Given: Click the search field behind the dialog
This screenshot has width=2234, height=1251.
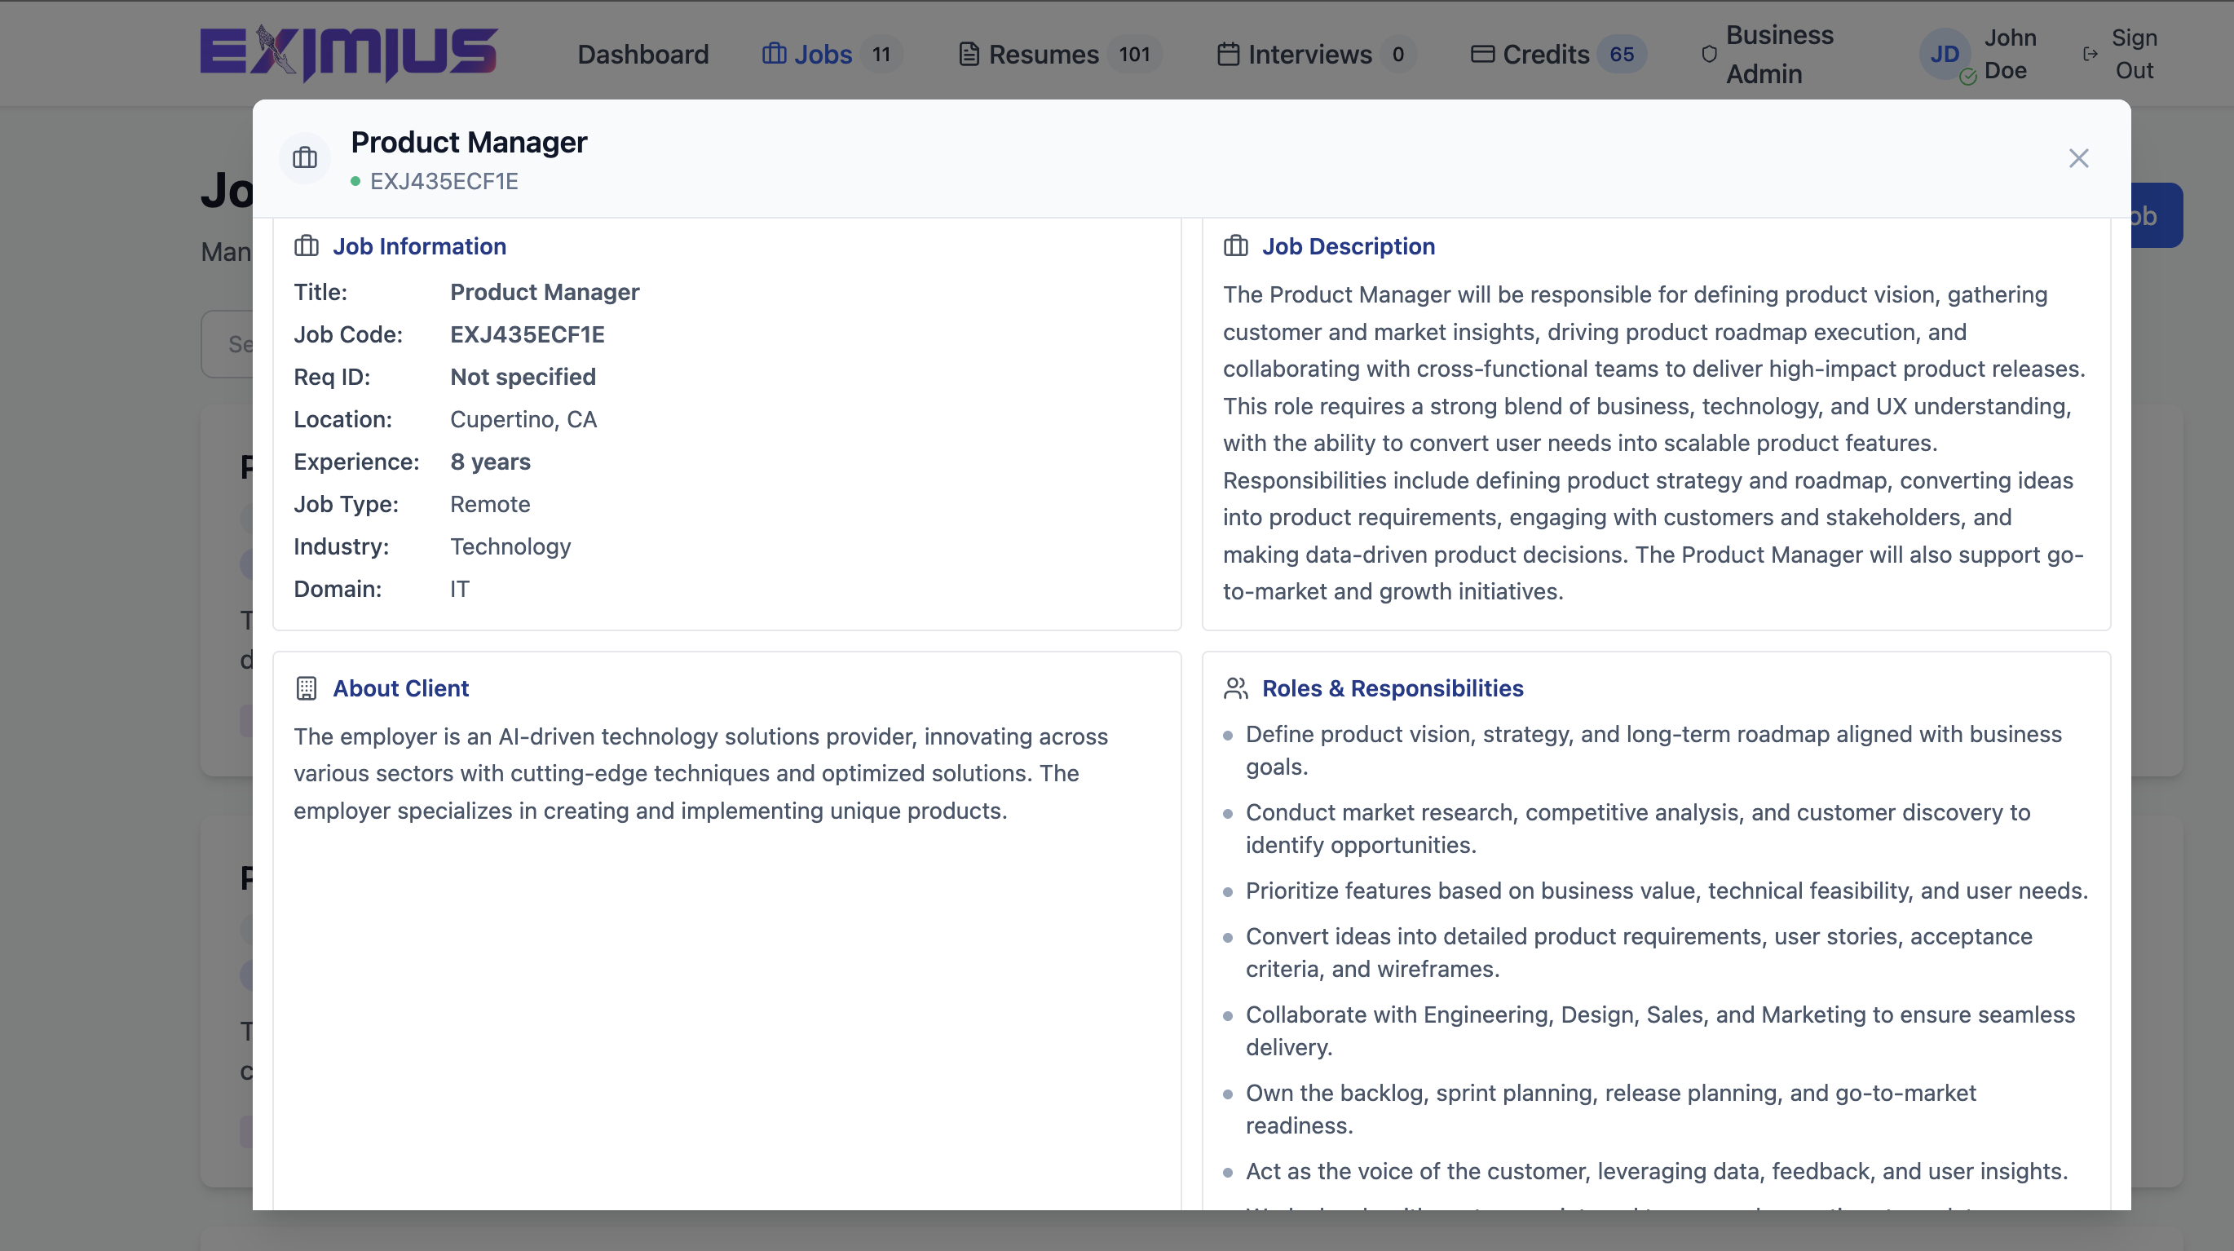Looking at the screenshot, I should tap(227, 343).
